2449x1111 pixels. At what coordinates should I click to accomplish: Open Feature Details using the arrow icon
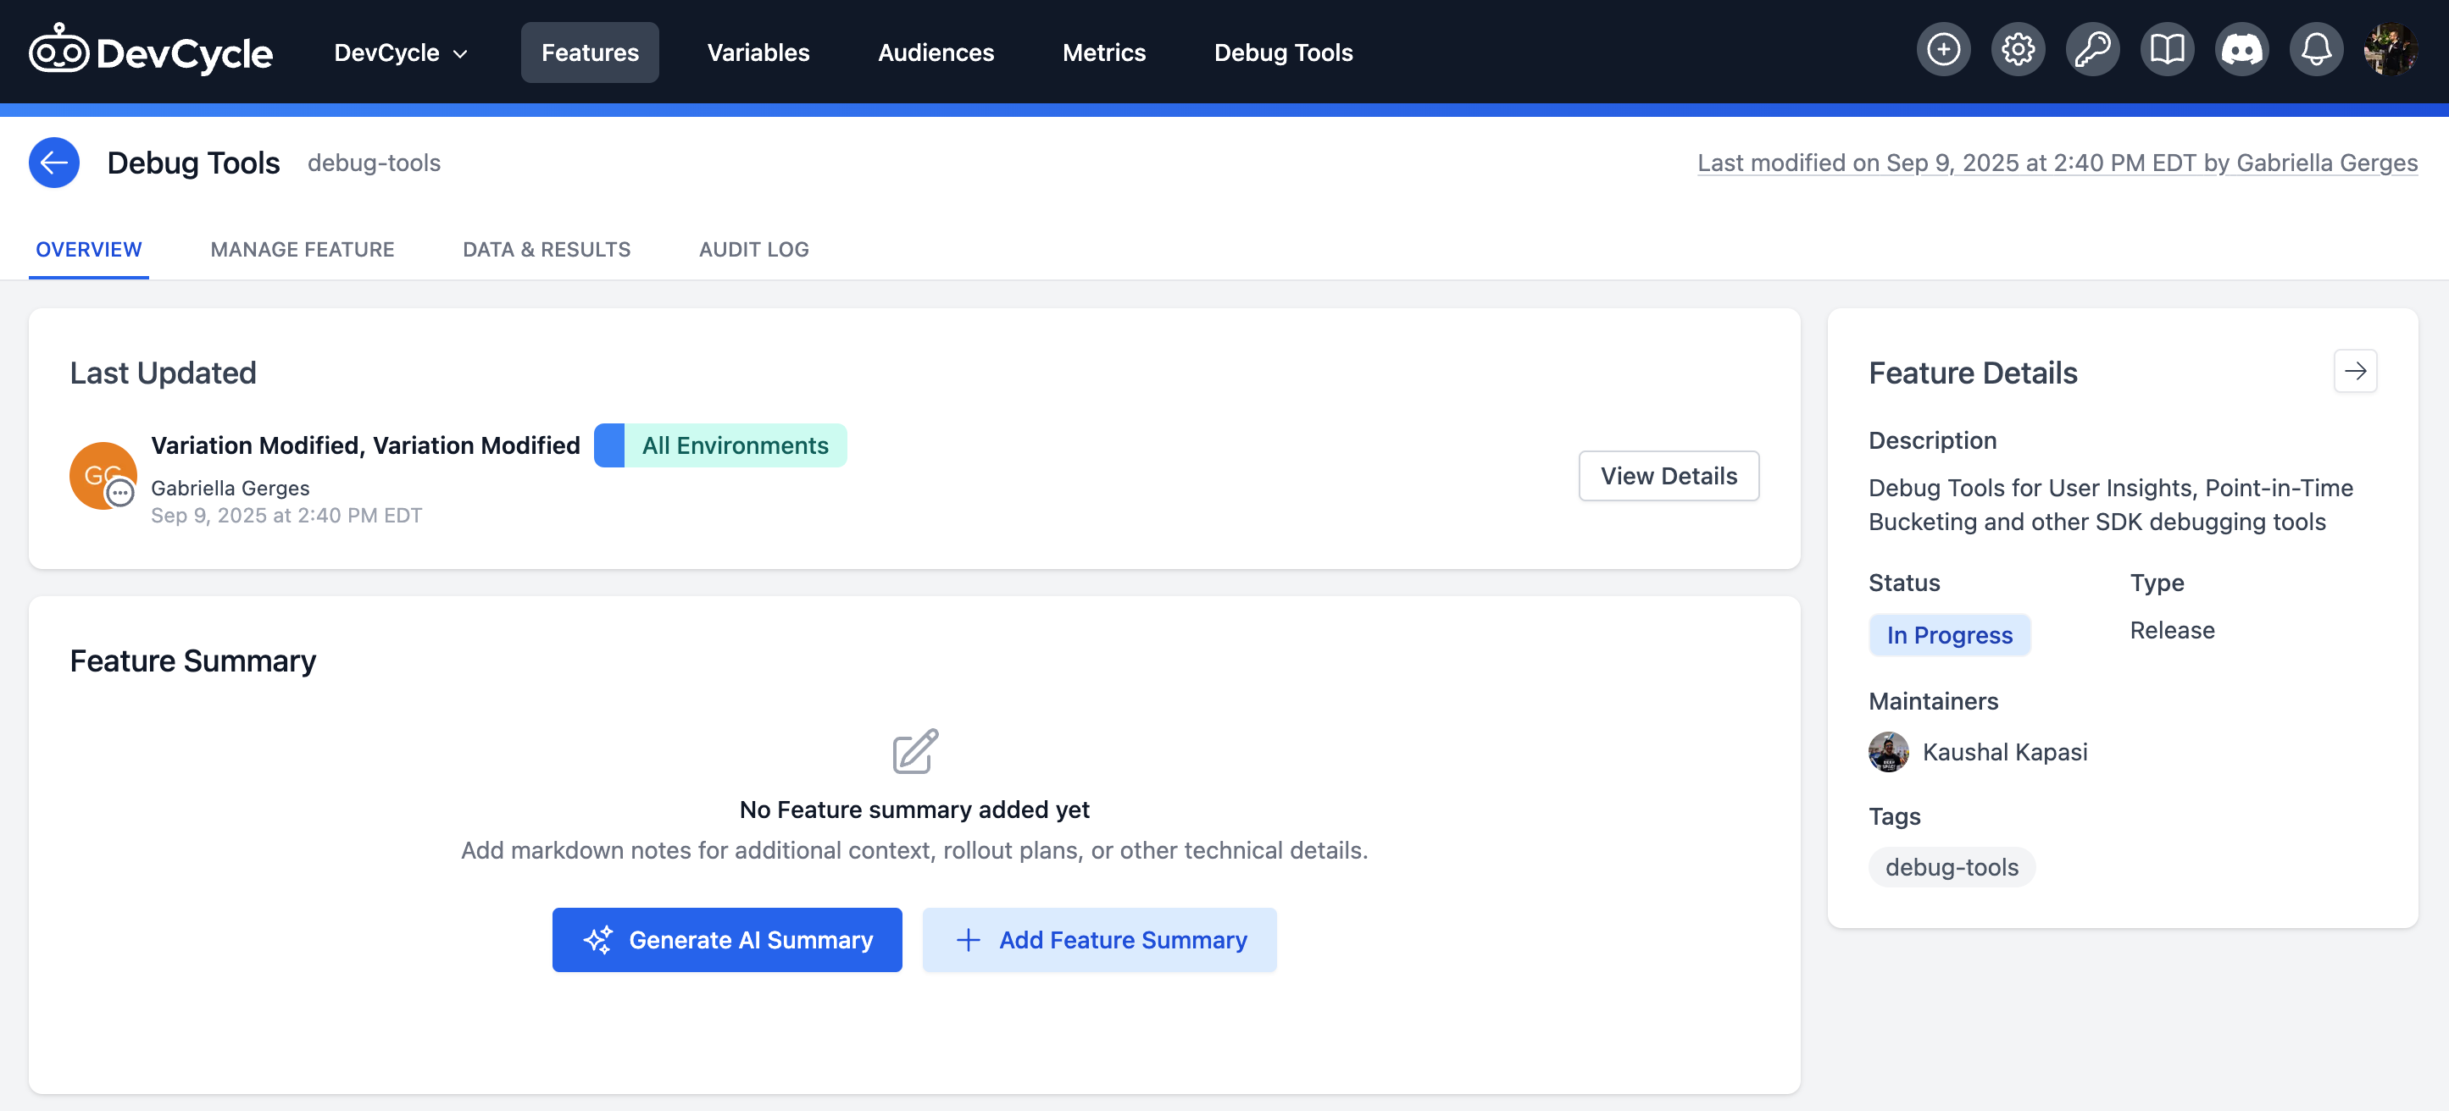[x=2355, y=372]
